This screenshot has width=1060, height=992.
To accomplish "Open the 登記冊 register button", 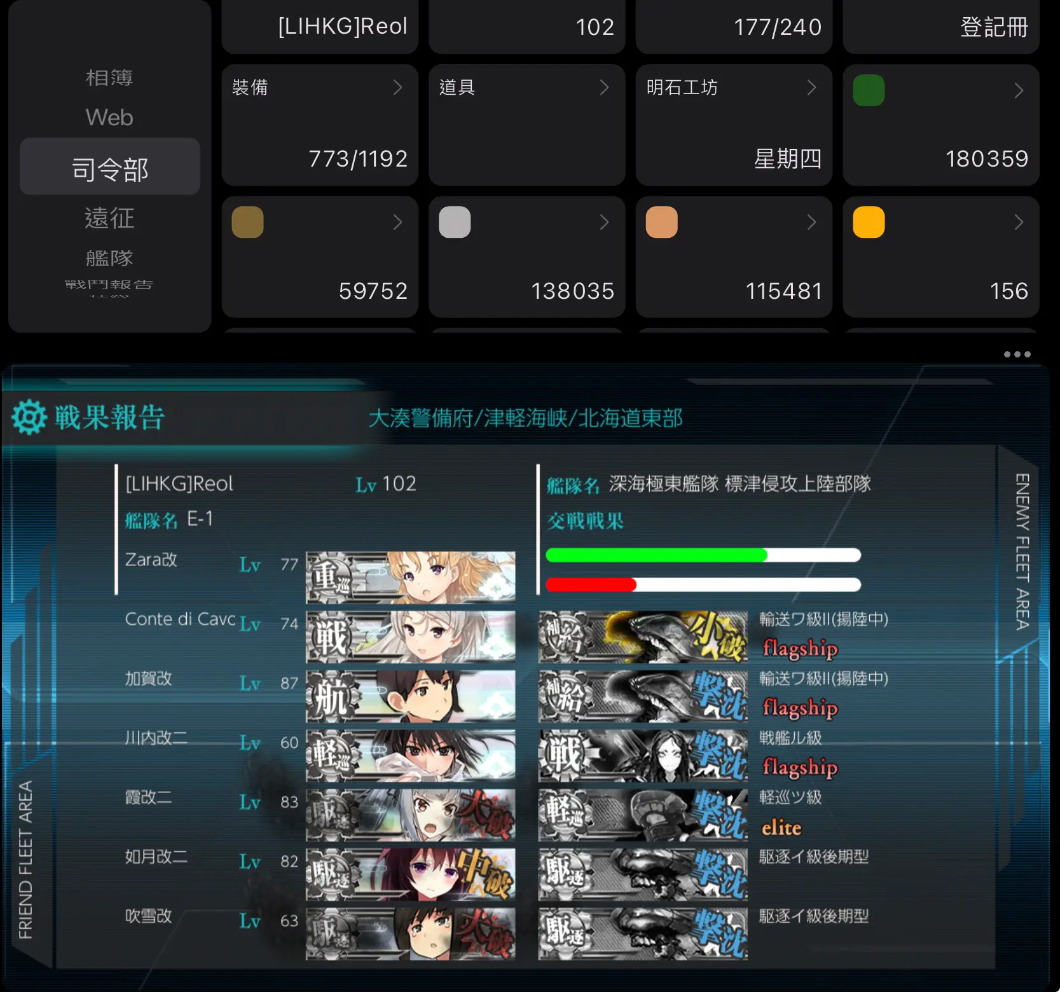I will click(x=941, y=27).
